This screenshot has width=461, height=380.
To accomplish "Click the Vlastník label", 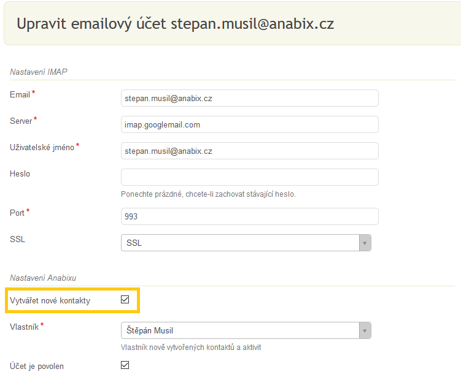I will coord(25,327).
